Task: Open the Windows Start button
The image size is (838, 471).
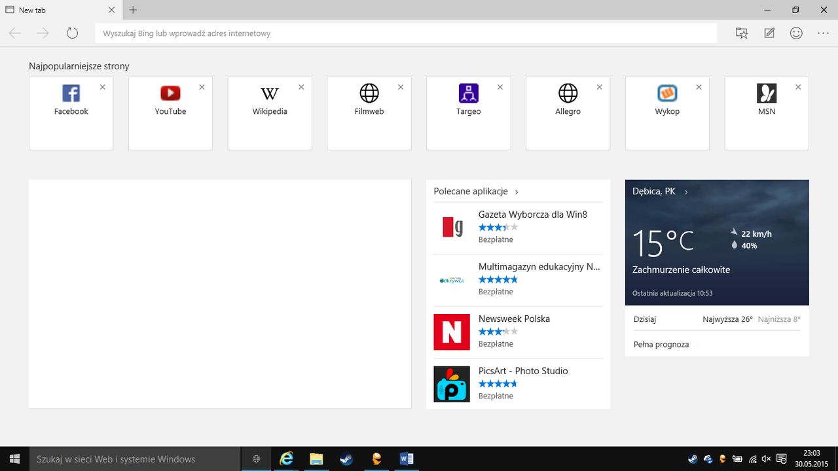Action: tap(14, 459)
